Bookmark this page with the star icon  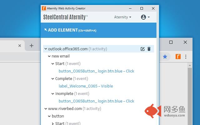[x=165, y=57]
